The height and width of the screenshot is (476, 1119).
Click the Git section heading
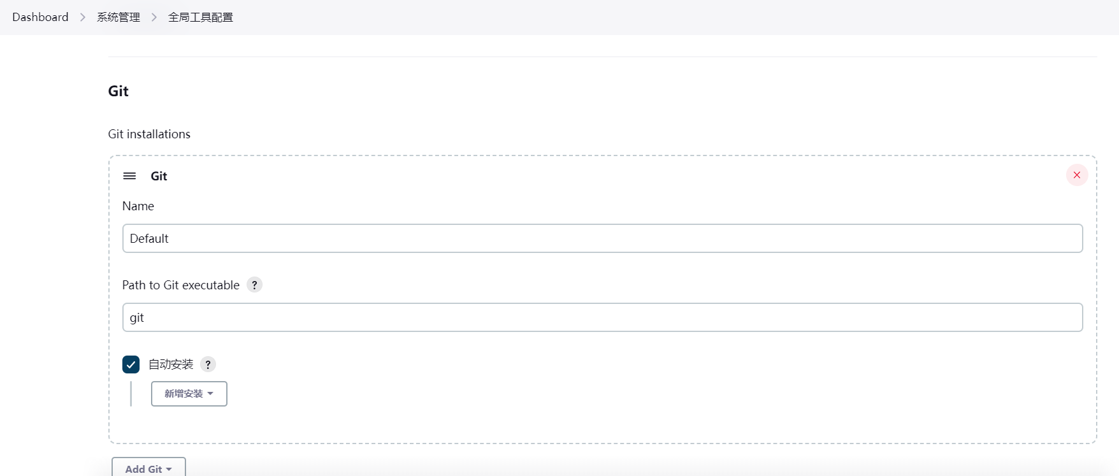119,91
